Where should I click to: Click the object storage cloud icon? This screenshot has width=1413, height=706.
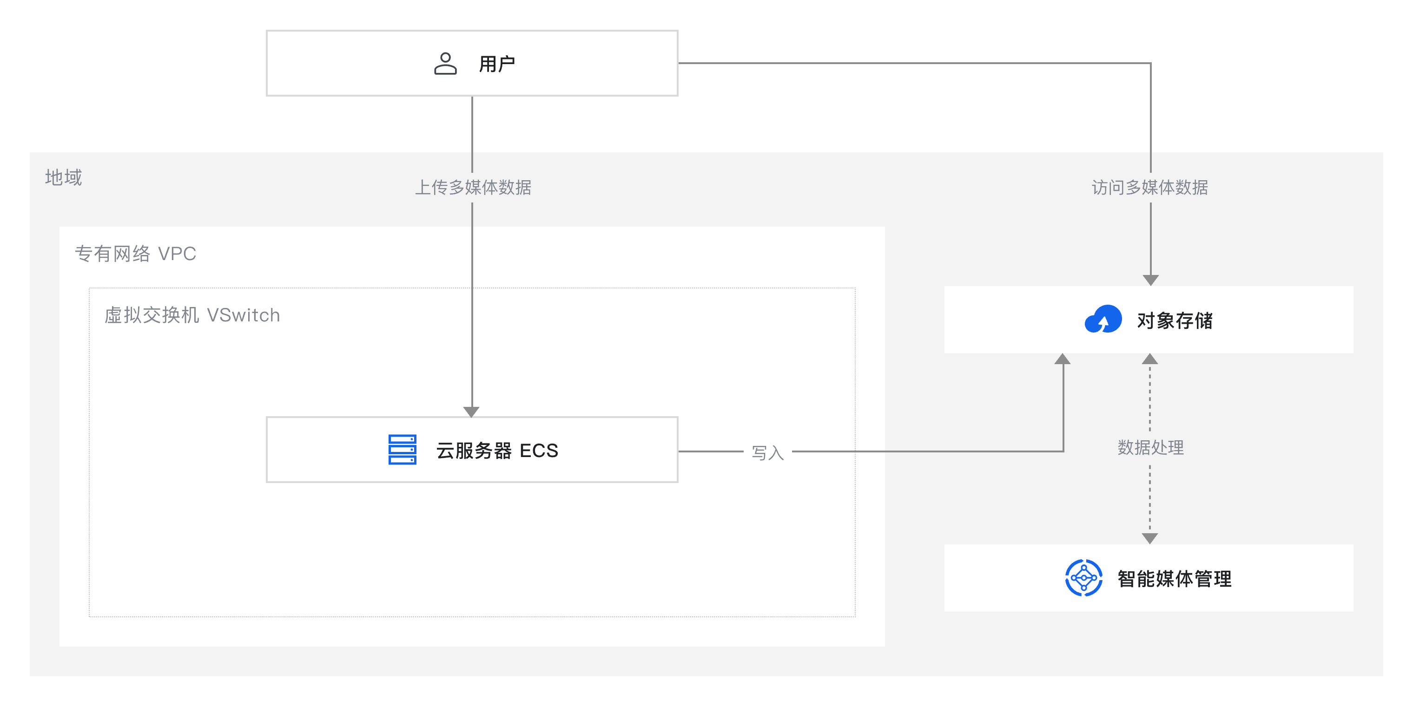(x=1103, y=319)
